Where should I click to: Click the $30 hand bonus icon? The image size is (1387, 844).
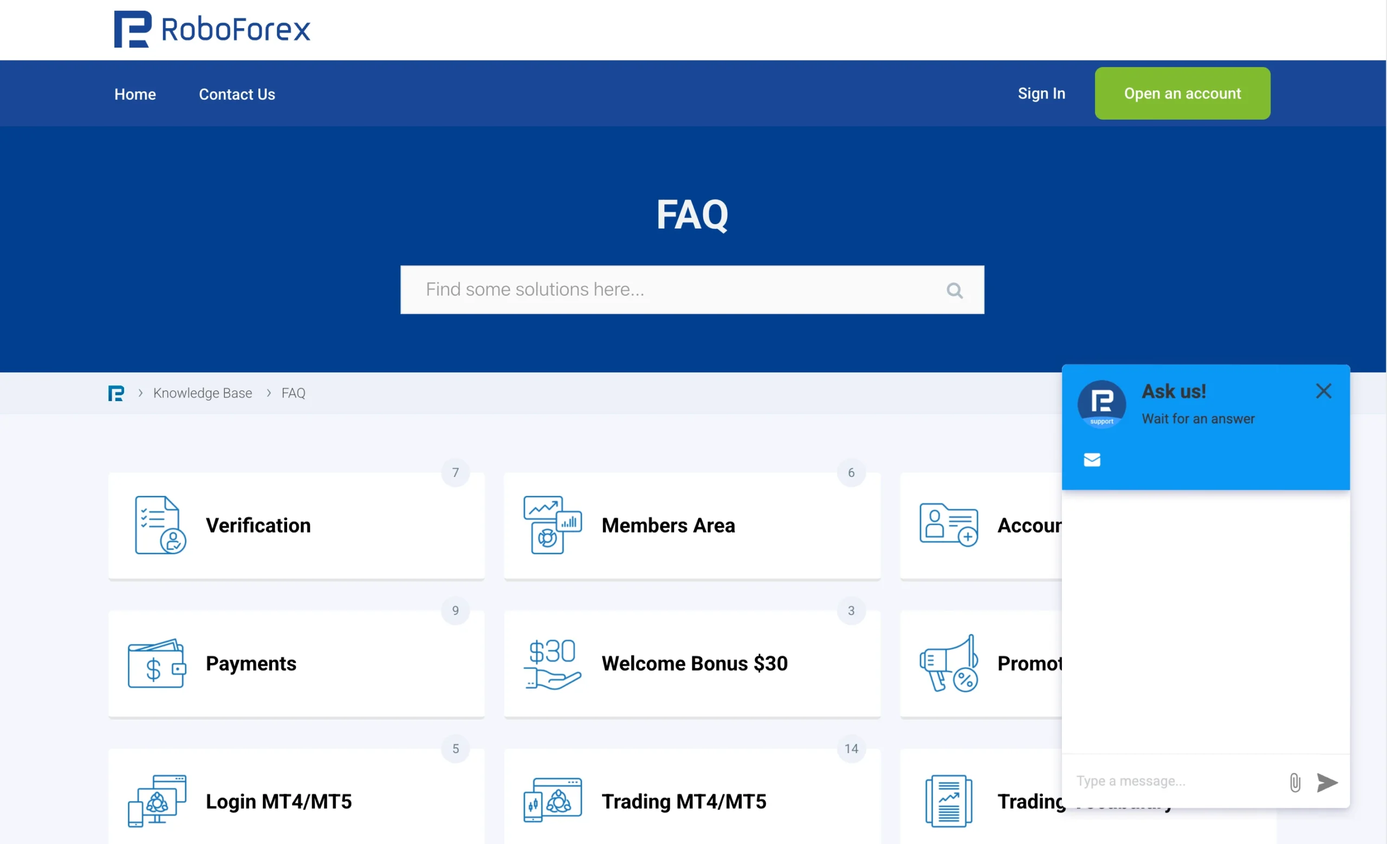[x=552, y=664]
